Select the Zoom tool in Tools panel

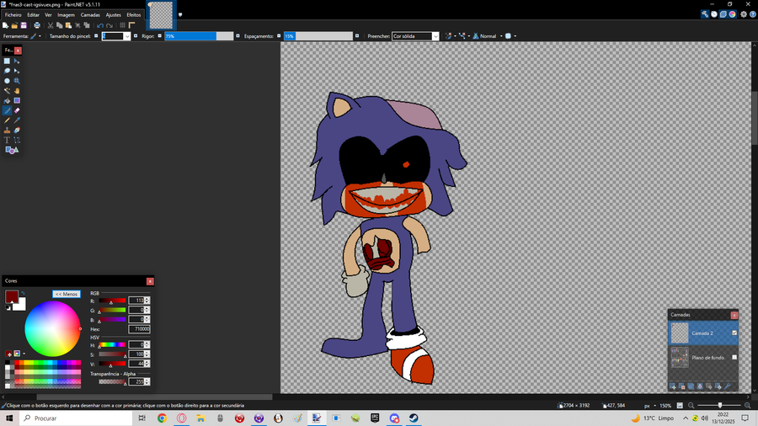click(x=17, y=81)
